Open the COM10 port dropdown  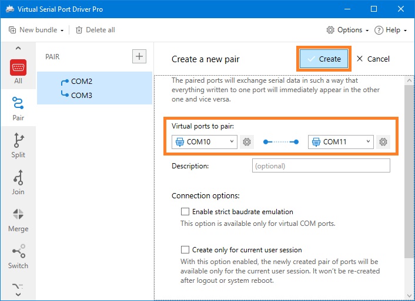coord(205,142)
